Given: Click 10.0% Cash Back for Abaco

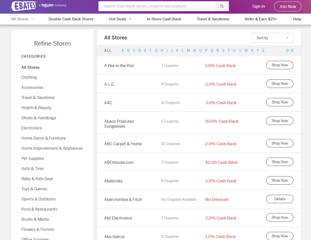Looking at the screenshot, I should (x=222, y=121).
